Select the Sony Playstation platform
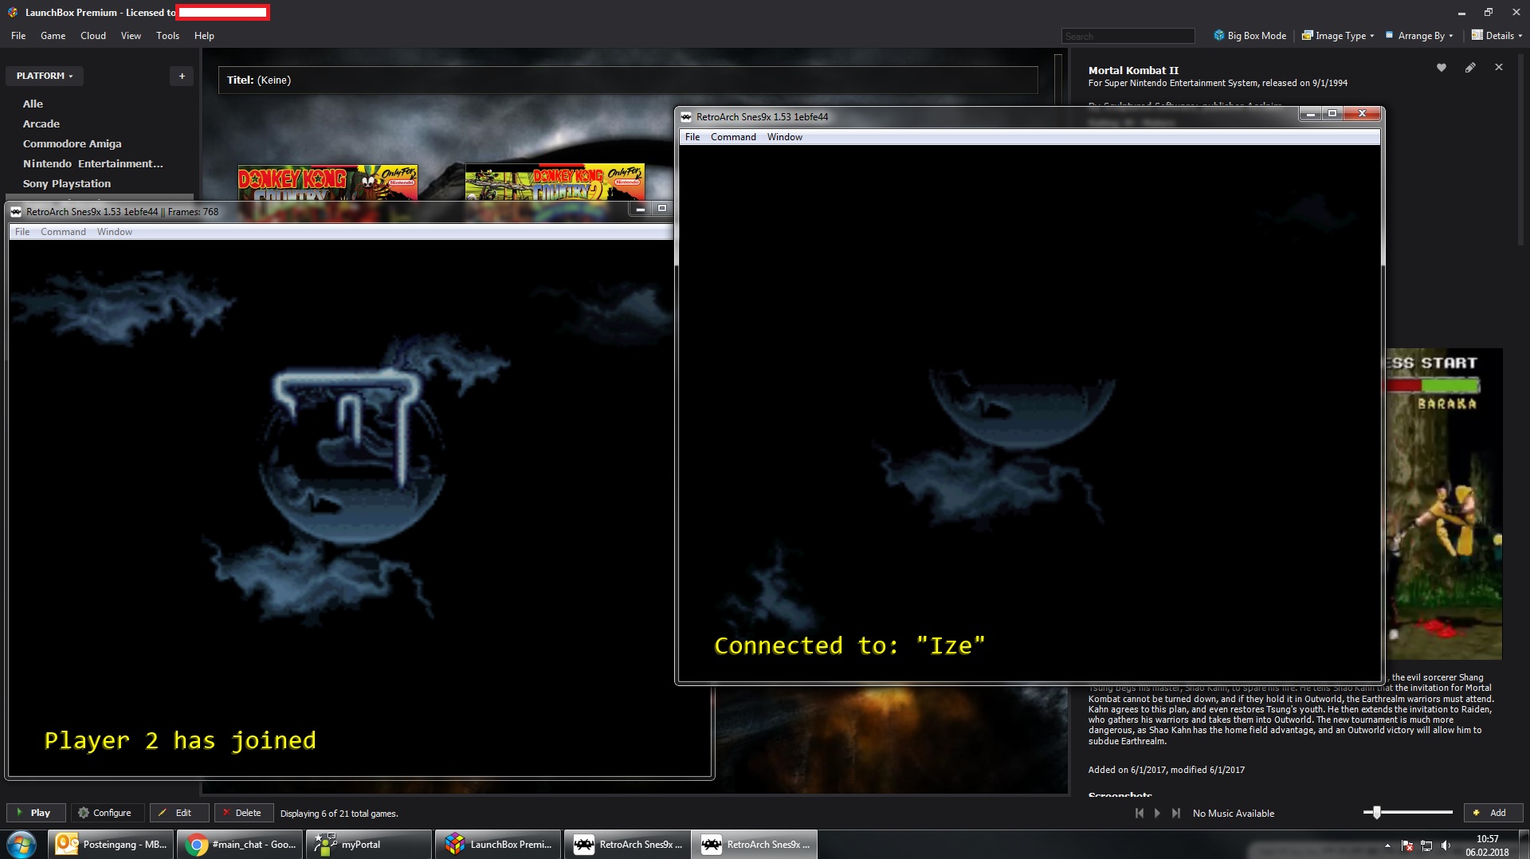Screen dimensions: 1530x859 point(67,183)
